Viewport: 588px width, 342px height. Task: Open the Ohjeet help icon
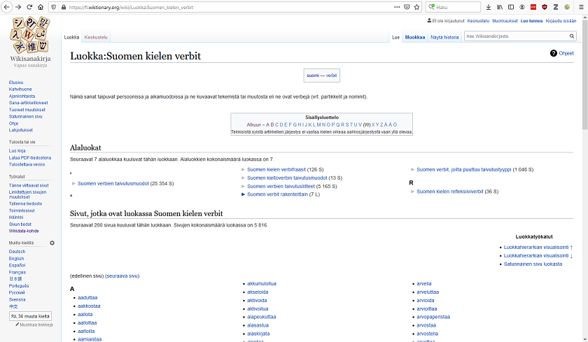click(x=553, y=53)
